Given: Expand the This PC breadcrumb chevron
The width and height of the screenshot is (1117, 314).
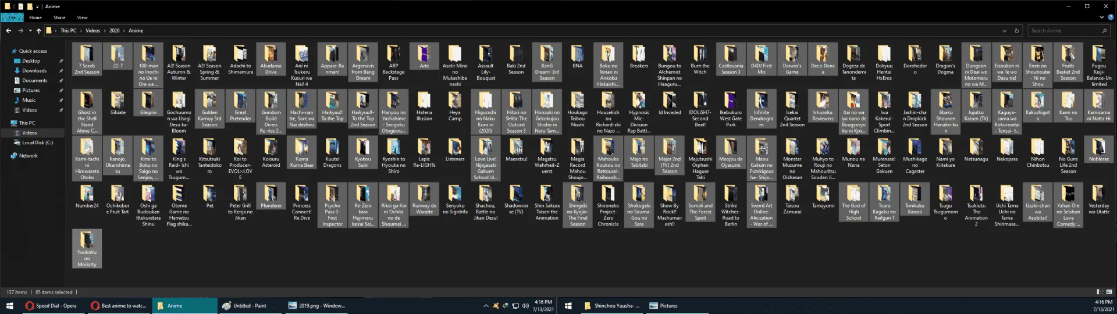Looking at the screenshot, I should [x=81, y=31].
